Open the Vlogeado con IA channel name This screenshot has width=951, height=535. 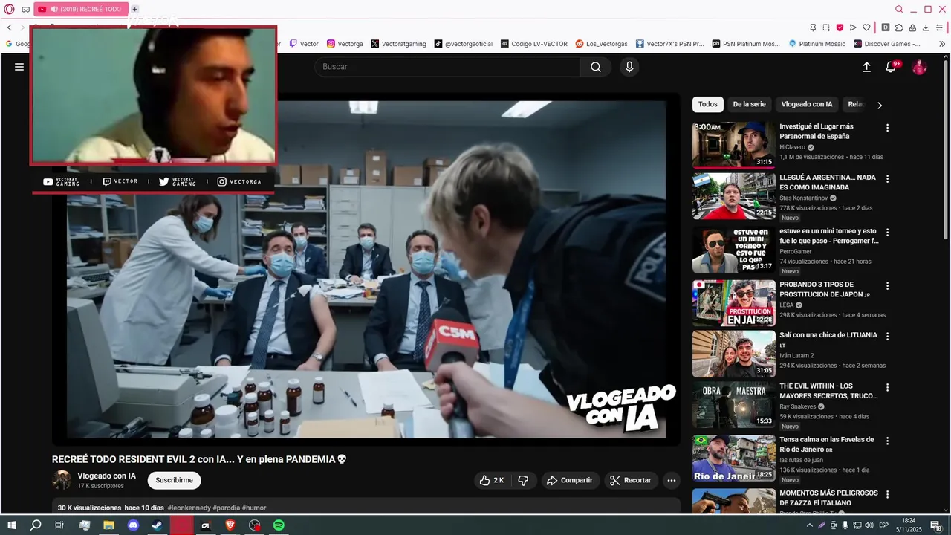coord(107,476)
